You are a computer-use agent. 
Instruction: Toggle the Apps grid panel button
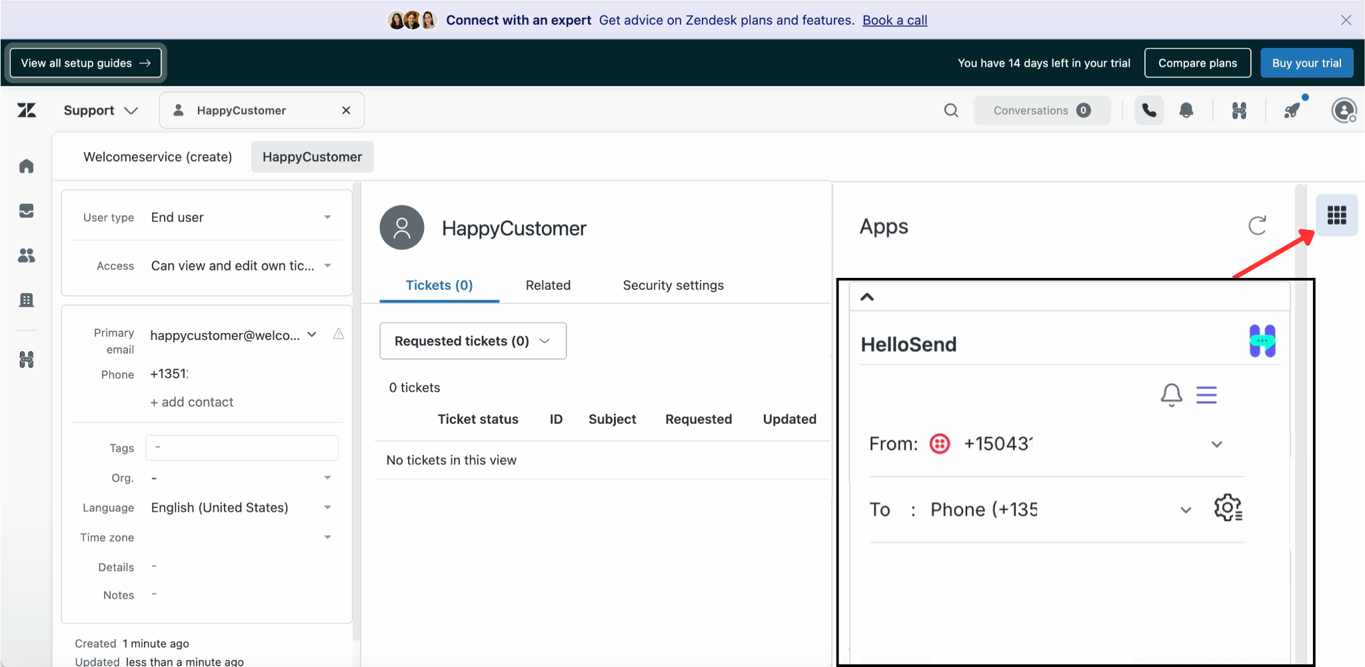(x=1337, y=215)
